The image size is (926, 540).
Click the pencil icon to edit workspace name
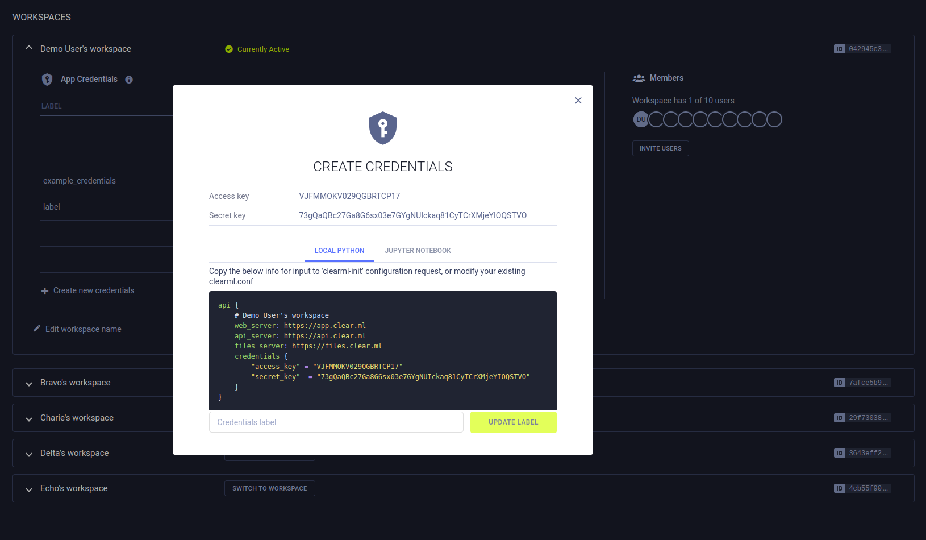(37, 329)
